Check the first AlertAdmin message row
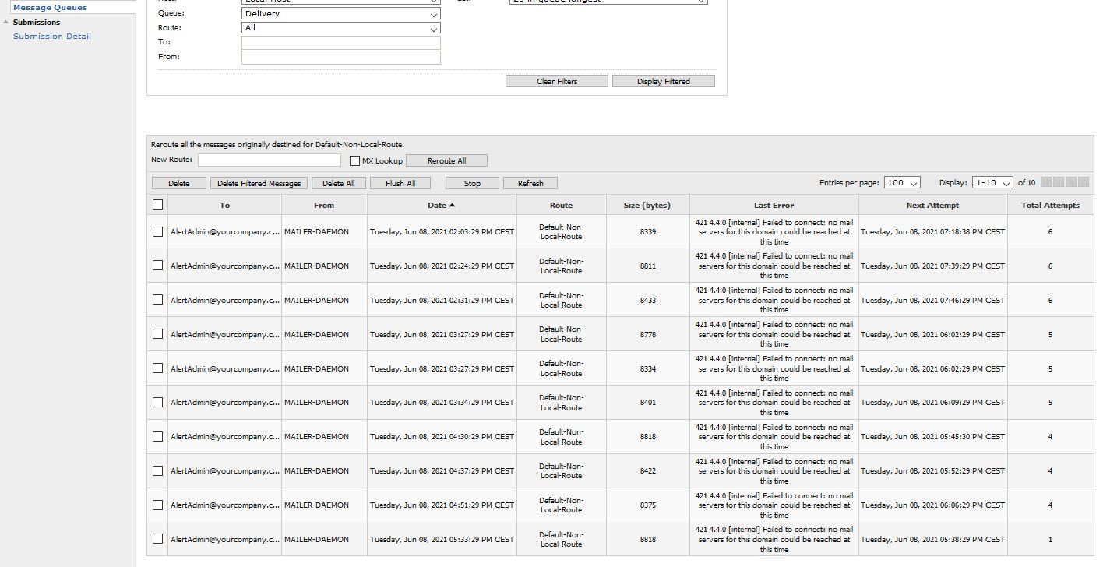The height and width of the screenshot is (567, 1103). tap(158, 231)
